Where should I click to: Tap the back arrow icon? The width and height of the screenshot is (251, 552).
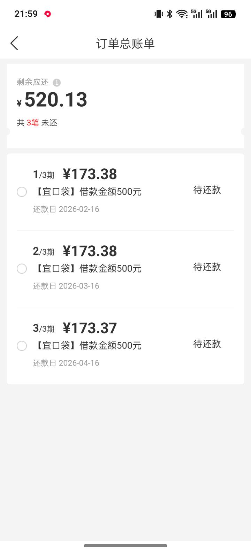[x=14, y=44]
